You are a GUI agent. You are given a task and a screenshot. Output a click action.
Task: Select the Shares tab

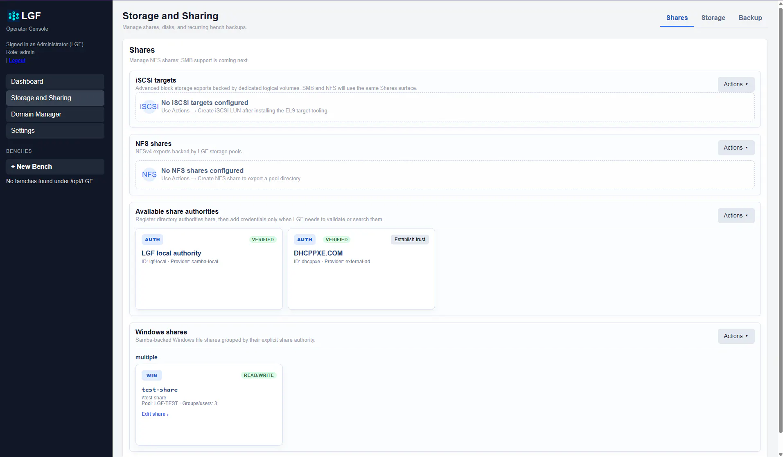[x=677, y=18]
